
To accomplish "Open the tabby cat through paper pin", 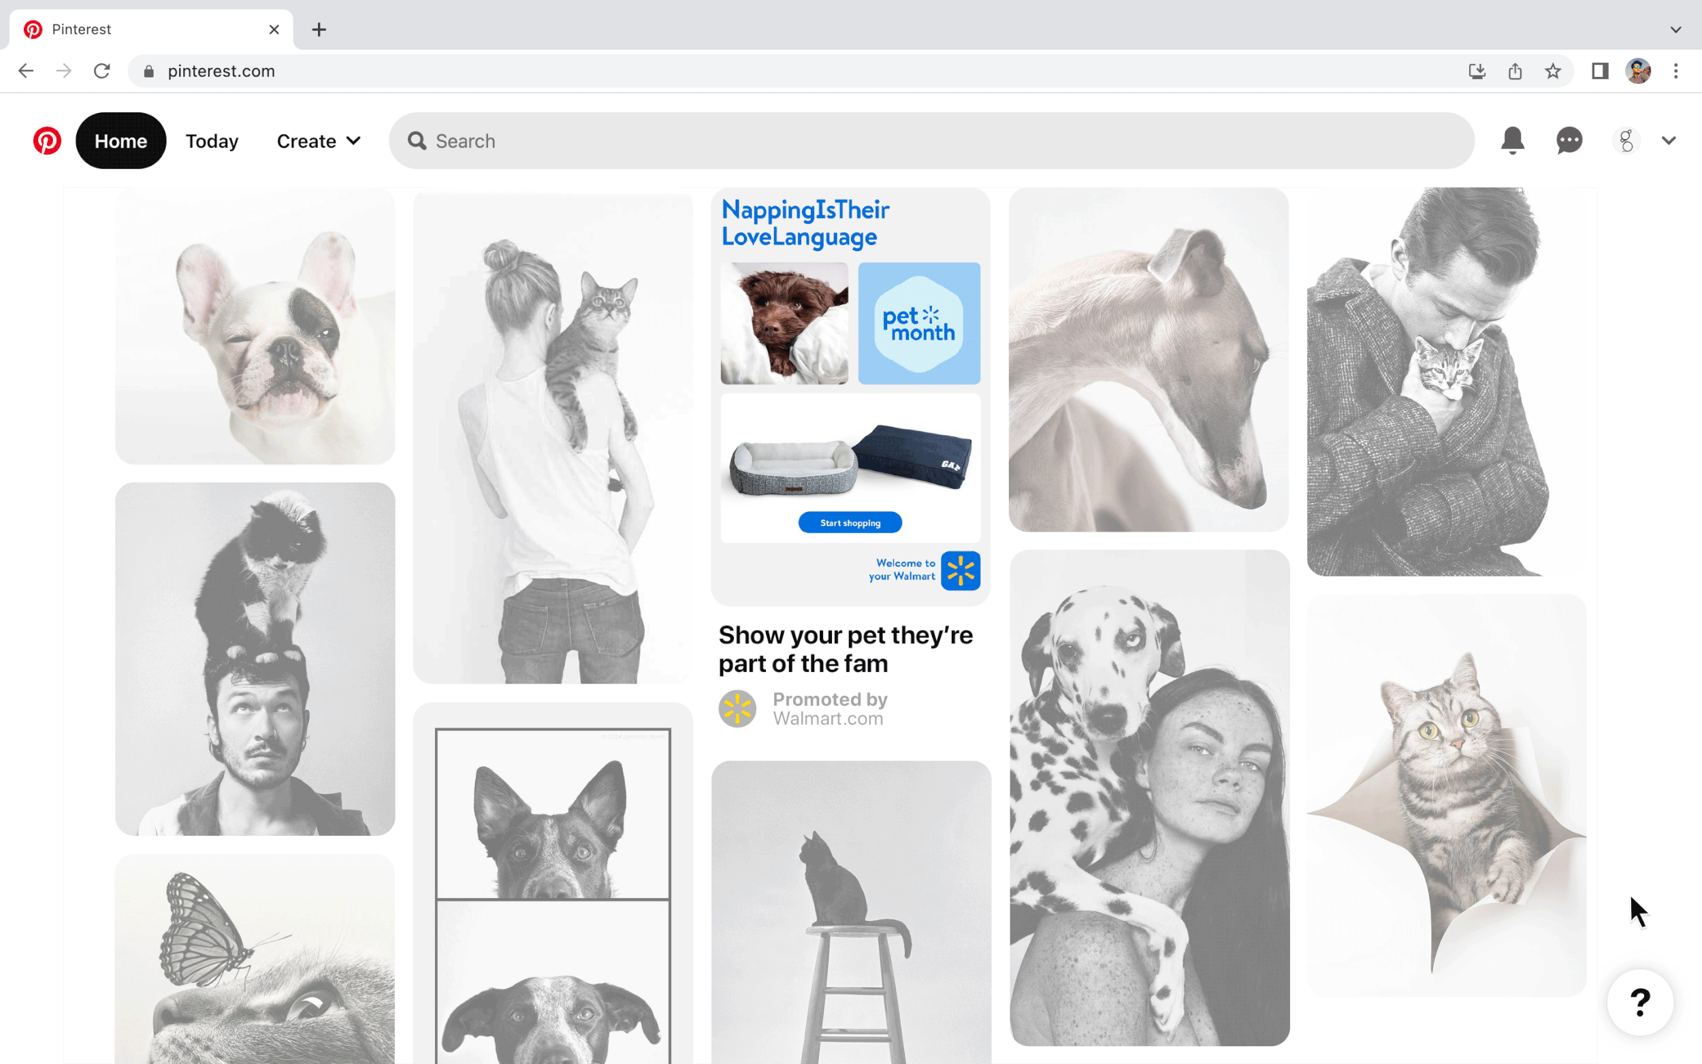I will coord(1447,795).
